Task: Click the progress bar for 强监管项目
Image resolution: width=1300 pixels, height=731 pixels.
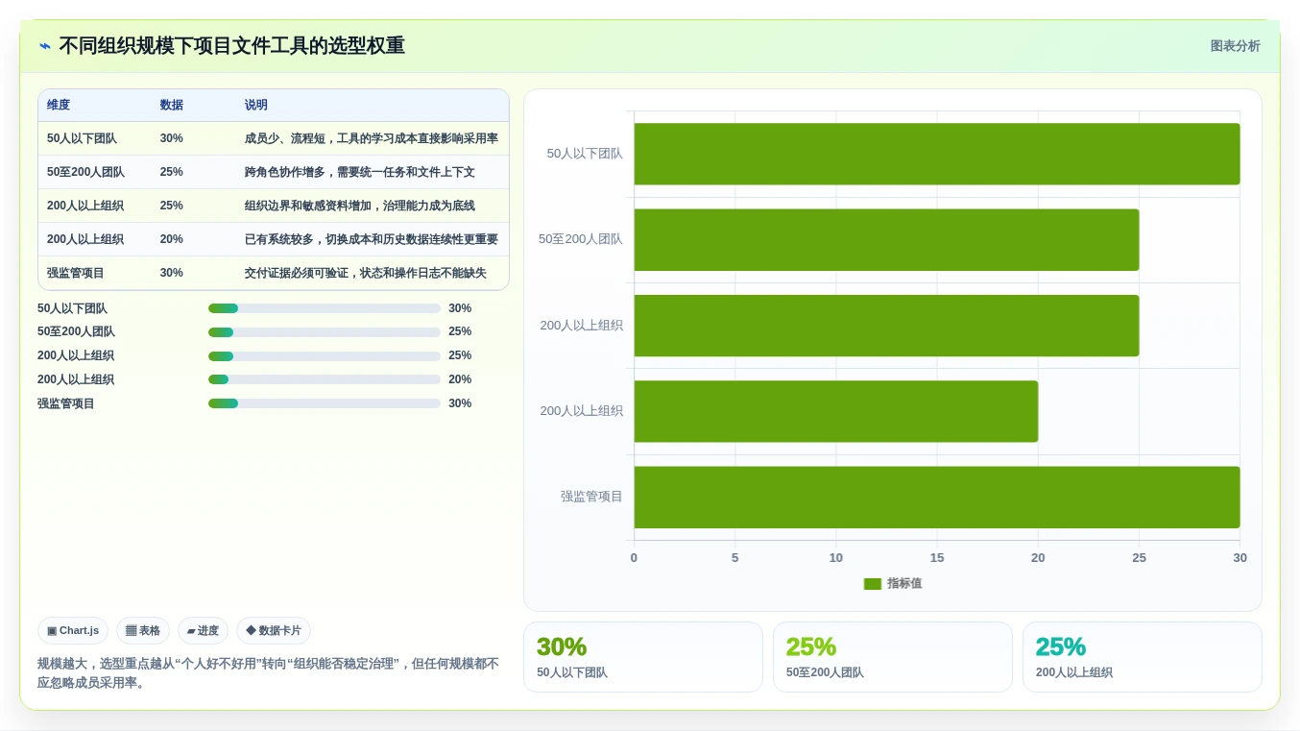Action: [x=325, y=403]
